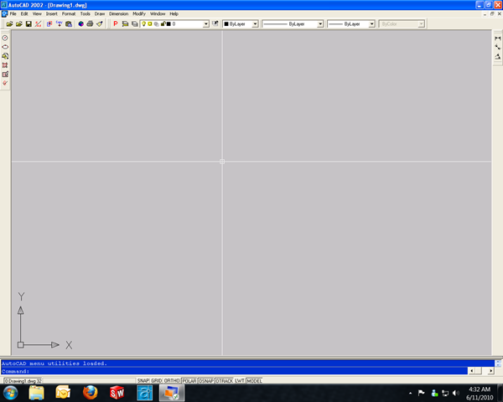The height and width of the screenshot is (402, 503).
Task: Open the File menu
Action: coord(13,13)
